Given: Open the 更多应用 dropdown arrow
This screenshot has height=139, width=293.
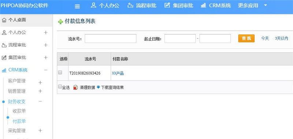Looking at the screenshot, I should (x=266, y=6).
